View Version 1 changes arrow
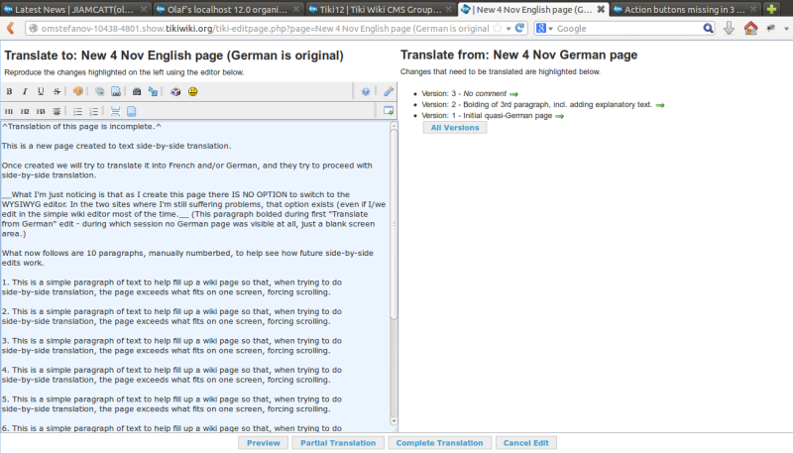The width and height of the screenshot is (793, 453). click(559, 116)
